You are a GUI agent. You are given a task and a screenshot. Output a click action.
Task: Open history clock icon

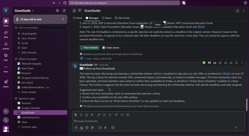click(x=65, y=3)
